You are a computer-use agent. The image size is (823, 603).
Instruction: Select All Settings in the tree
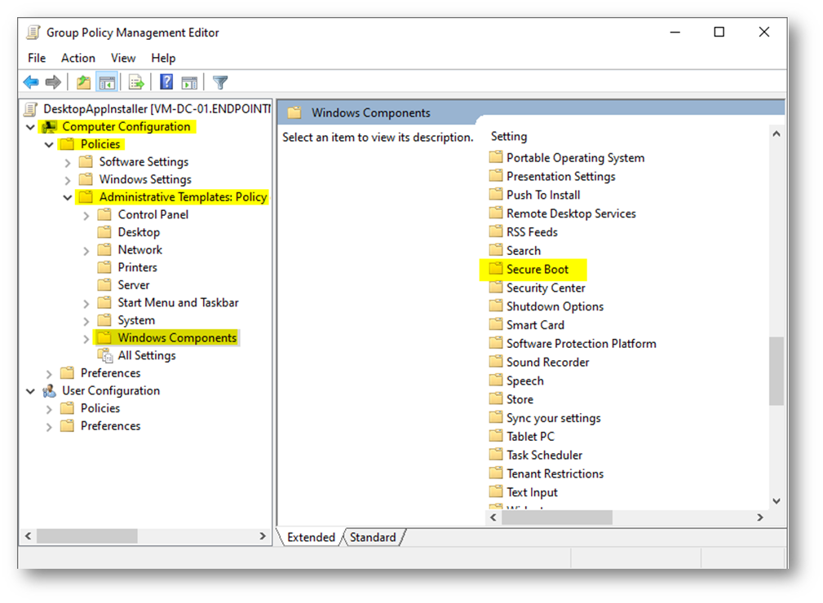tap(146, 355)
